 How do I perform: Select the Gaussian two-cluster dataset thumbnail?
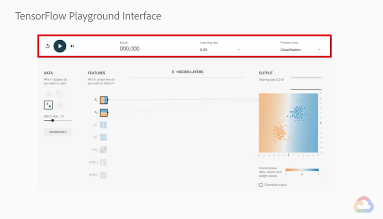coord(48,105)
